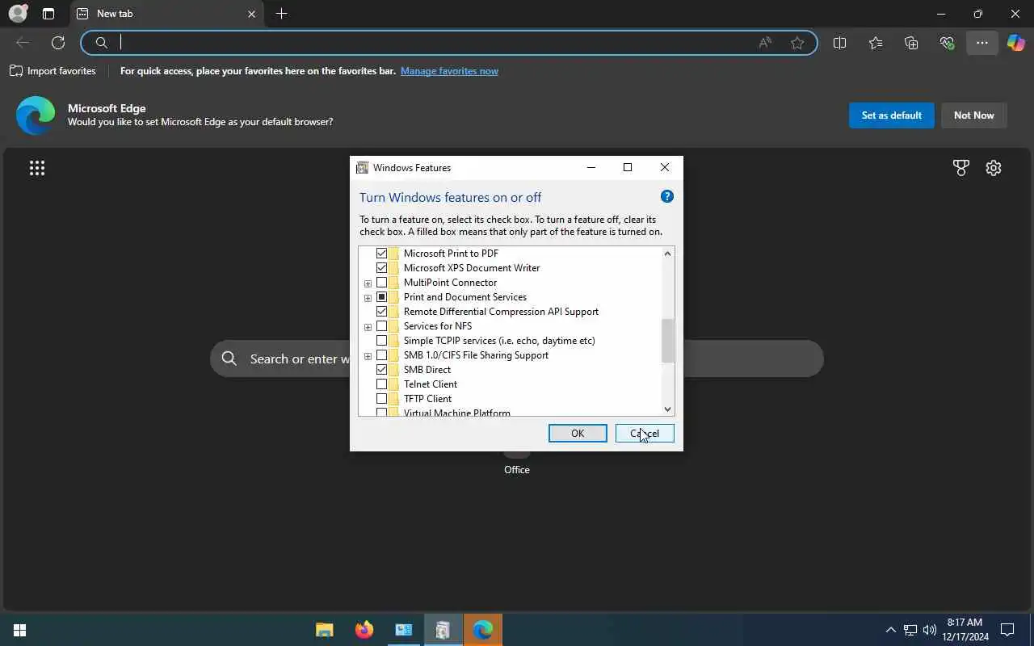This screenshot has height=646, width=1034.
Task: Check SMB 1.0/CIFS File Sharing Support
Action: click(x=382, y=355)
